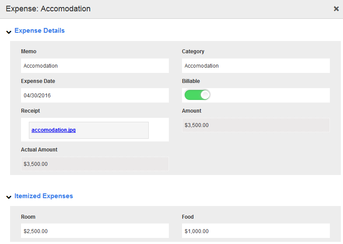Select the Food amount field $1,000.00
Screen dimensions: 343x244
pyautogui.click(x=255, y=231)
